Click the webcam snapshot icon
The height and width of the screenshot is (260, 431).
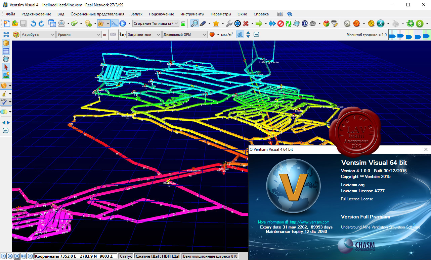(61, 23)
